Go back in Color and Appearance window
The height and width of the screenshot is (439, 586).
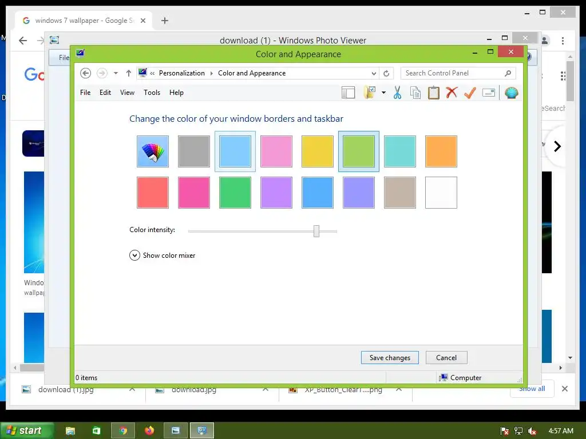pyautogui.click(x=86, y=73)
